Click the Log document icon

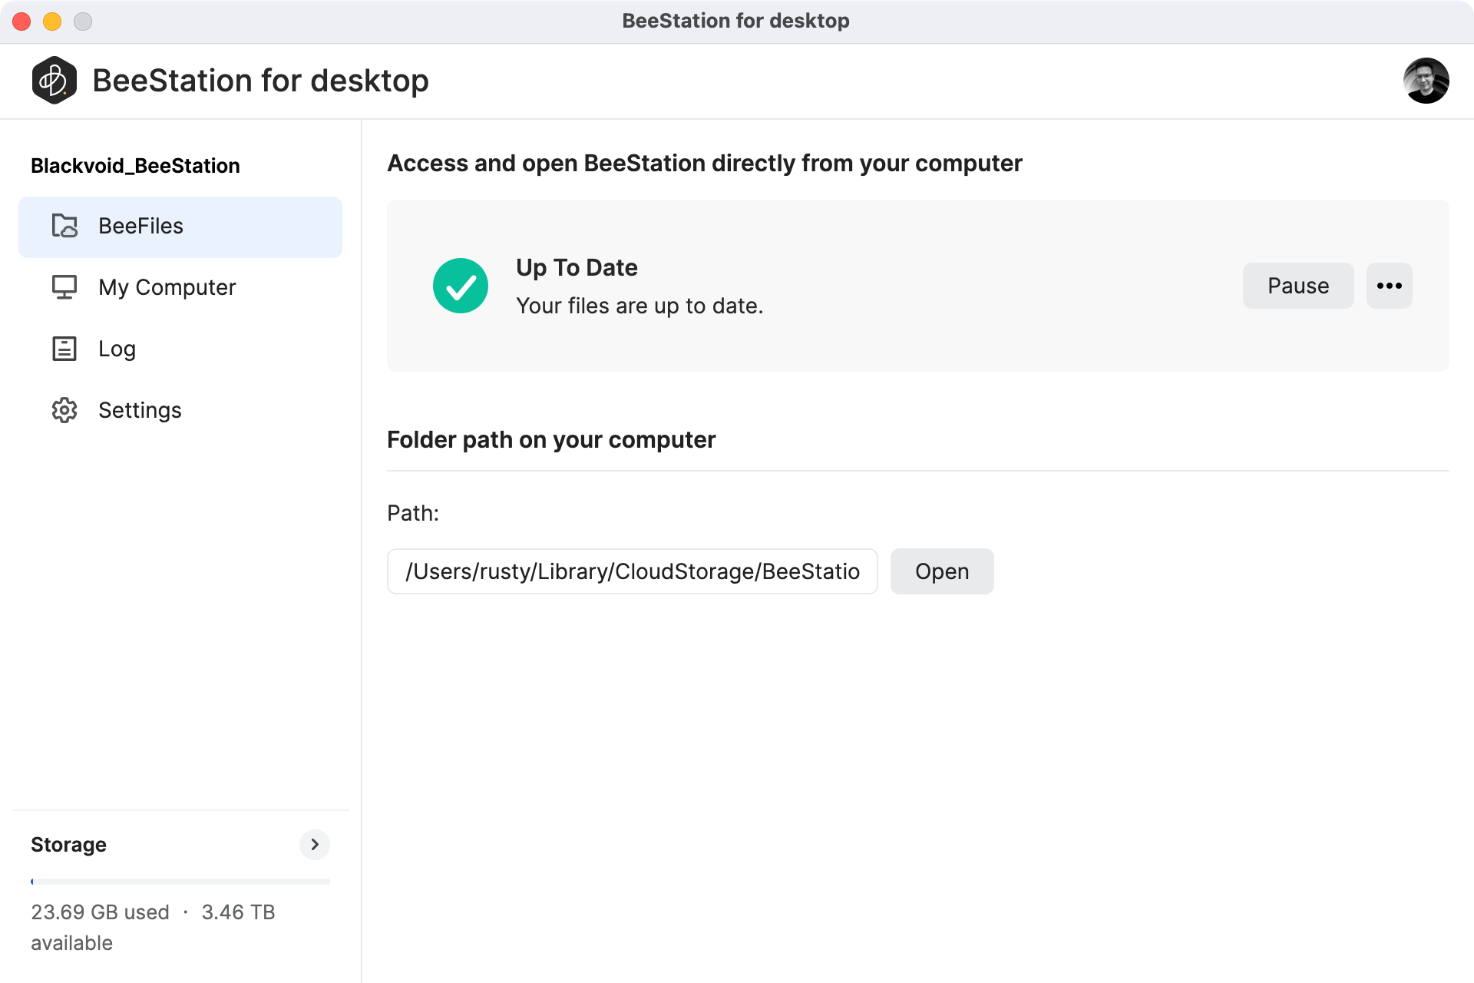(x=64, y=349)
